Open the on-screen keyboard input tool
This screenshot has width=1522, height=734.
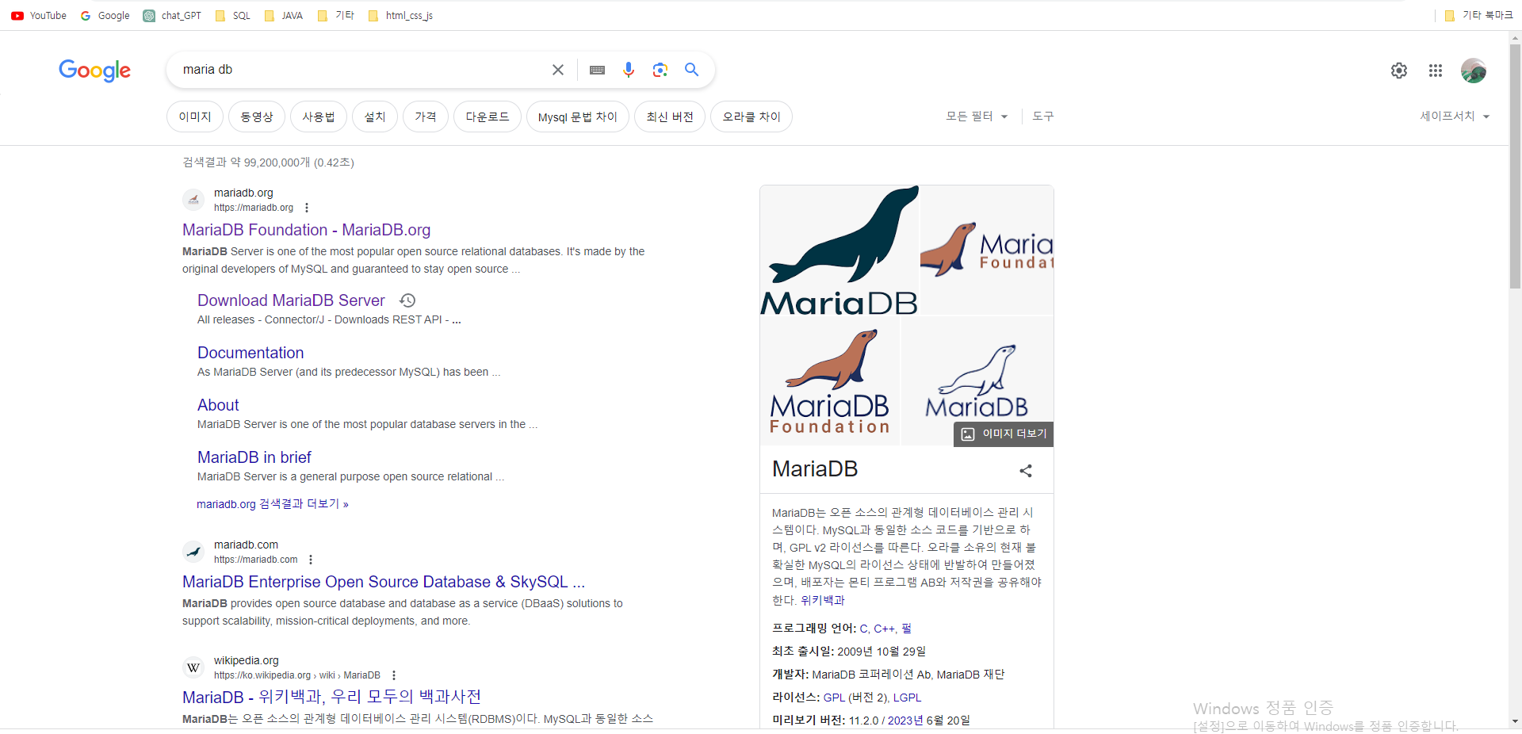click(x=598, y=70)
